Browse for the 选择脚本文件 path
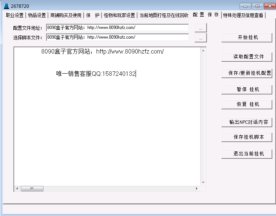 201,38
